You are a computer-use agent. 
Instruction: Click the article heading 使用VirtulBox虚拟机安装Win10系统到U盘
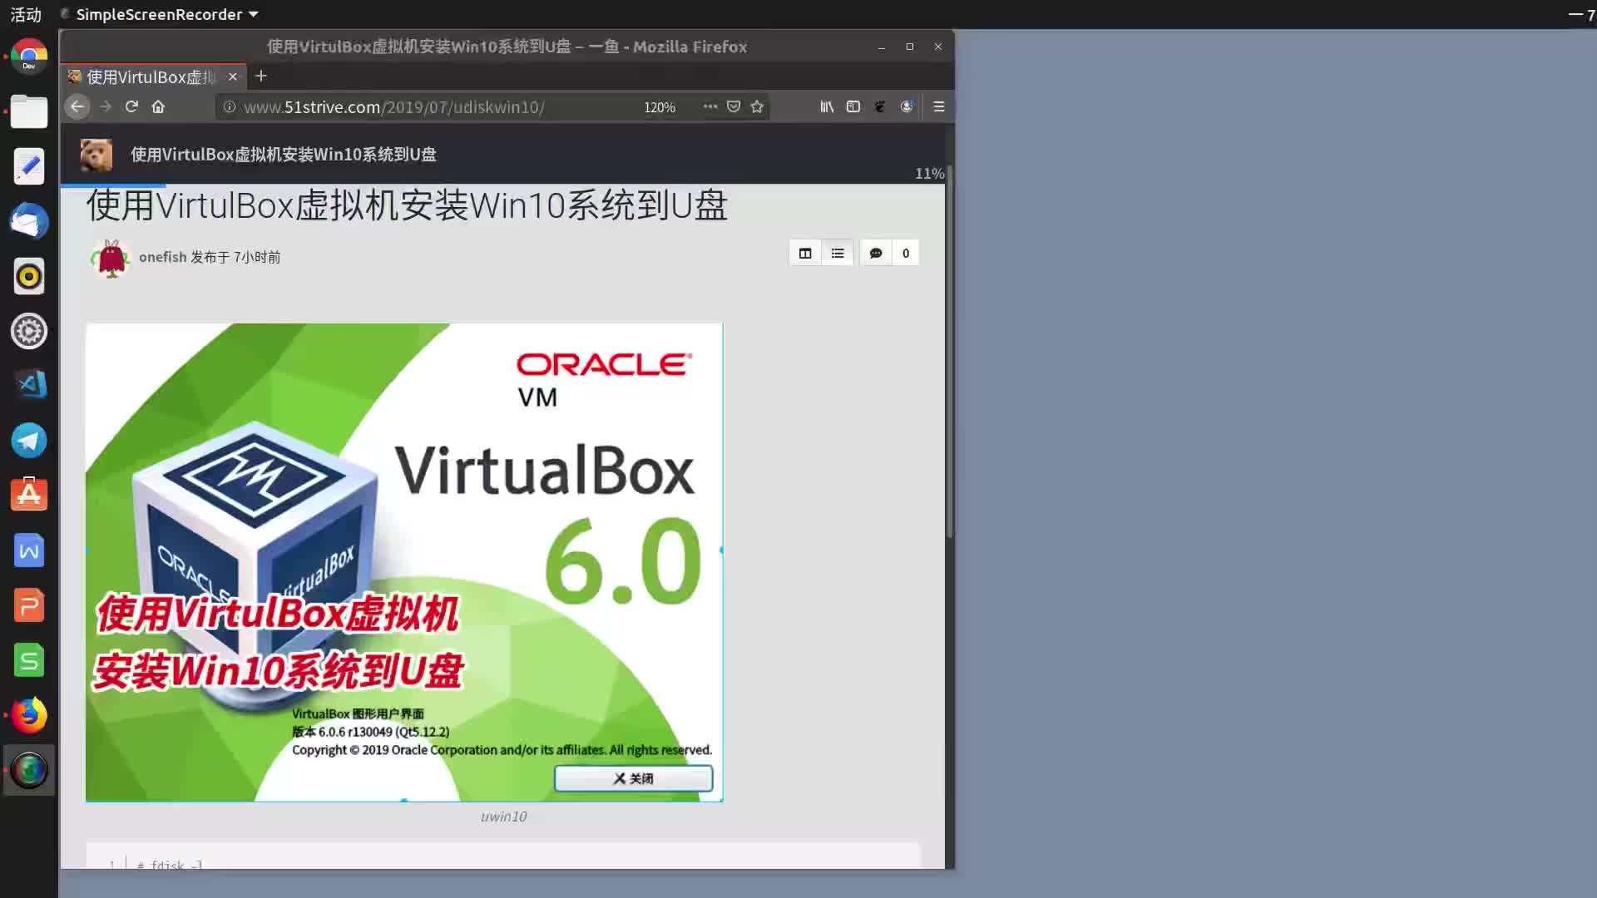(x=407, y=205)
